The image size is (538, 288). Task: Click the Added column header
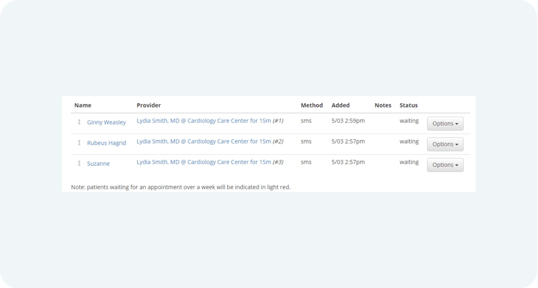tap(340, 105)
